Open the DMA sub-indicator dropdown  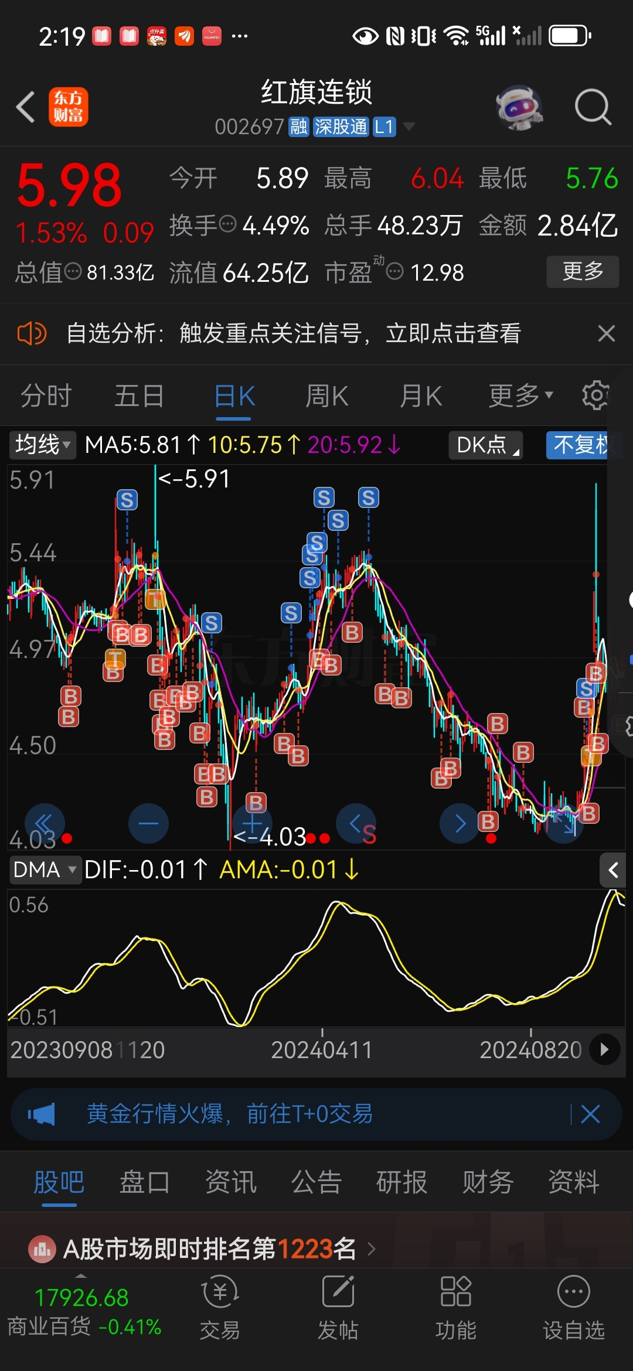pyautogui.click(x=45, y=869)
